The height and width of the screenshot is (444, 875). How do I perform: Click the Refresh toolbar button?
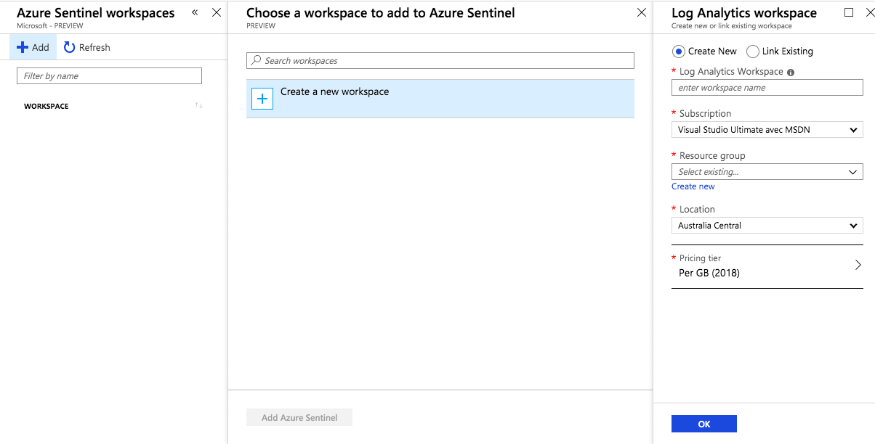pyautogui.click(x=87, y=47)
